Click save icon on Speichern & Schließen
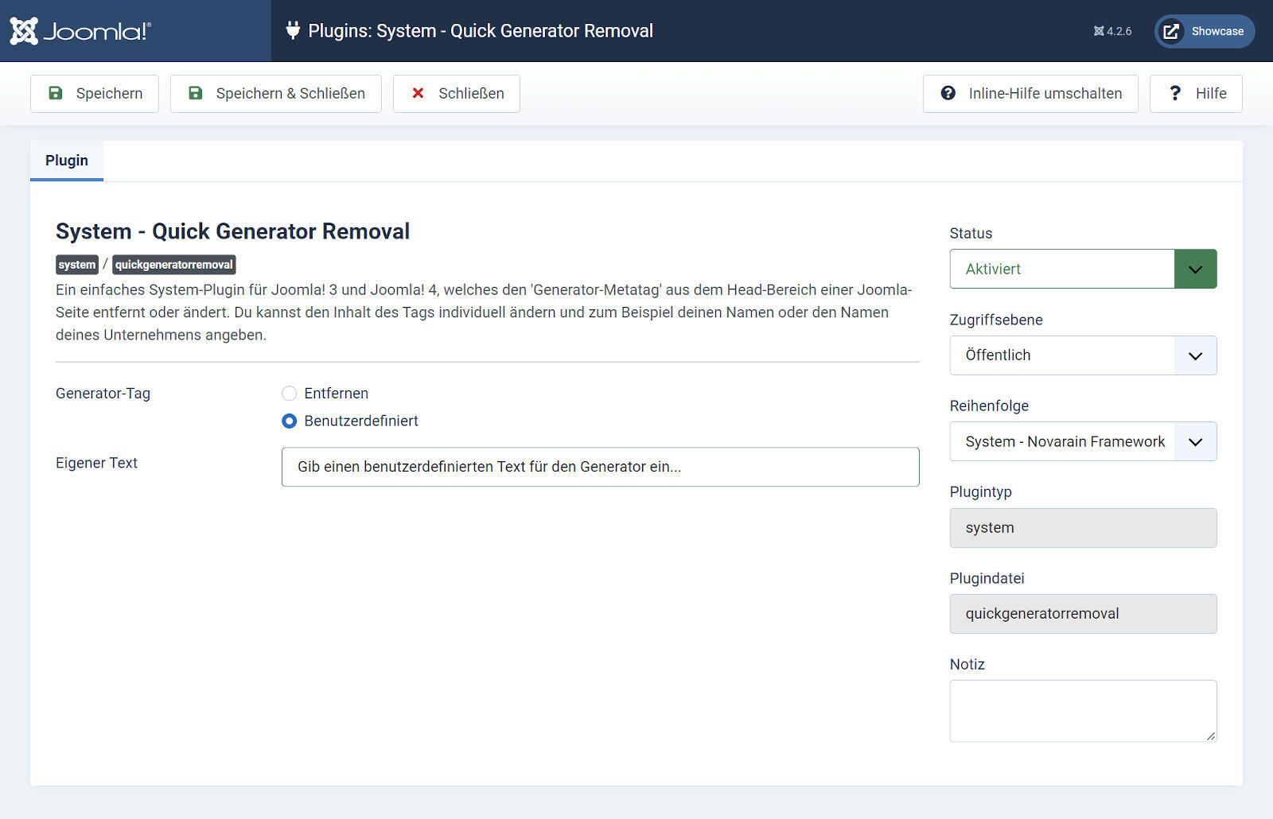 tap(196, 93)
